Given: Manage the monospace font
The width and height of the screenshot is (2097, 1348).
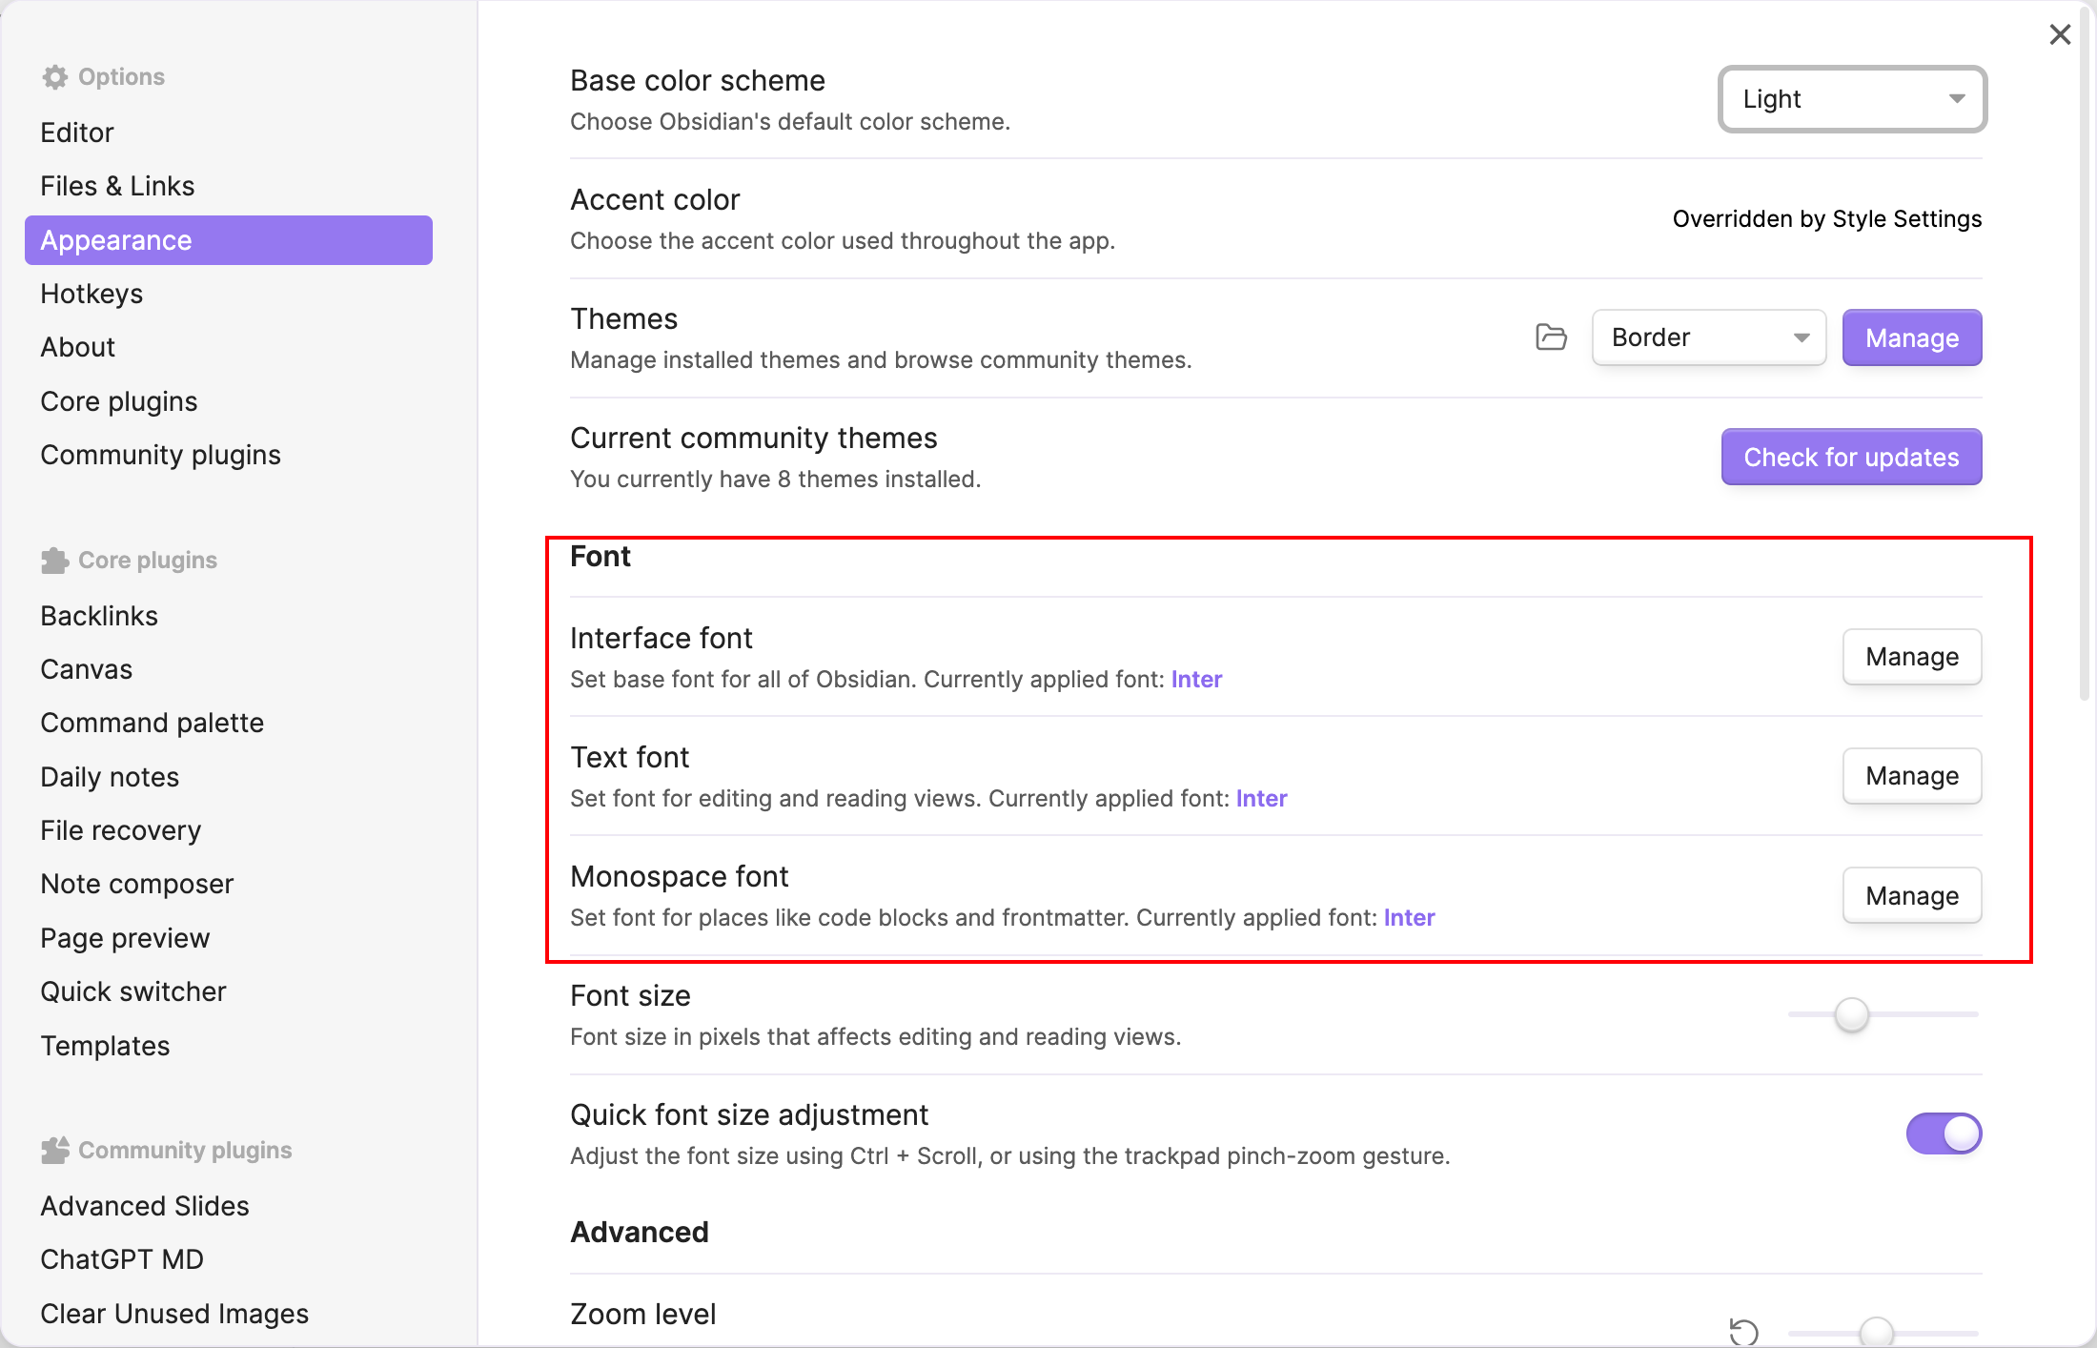Looking at the screenshot, I should click(x=1911, y=895).
